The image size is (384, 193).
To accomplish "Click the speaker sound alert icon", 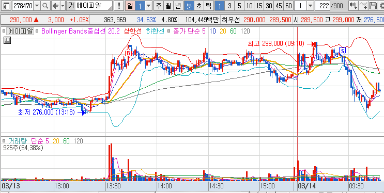I will click(x=56, y=6).
